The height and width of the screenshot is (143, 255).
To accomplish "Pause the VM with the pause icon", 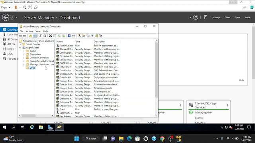I will [x=16, y=7].
